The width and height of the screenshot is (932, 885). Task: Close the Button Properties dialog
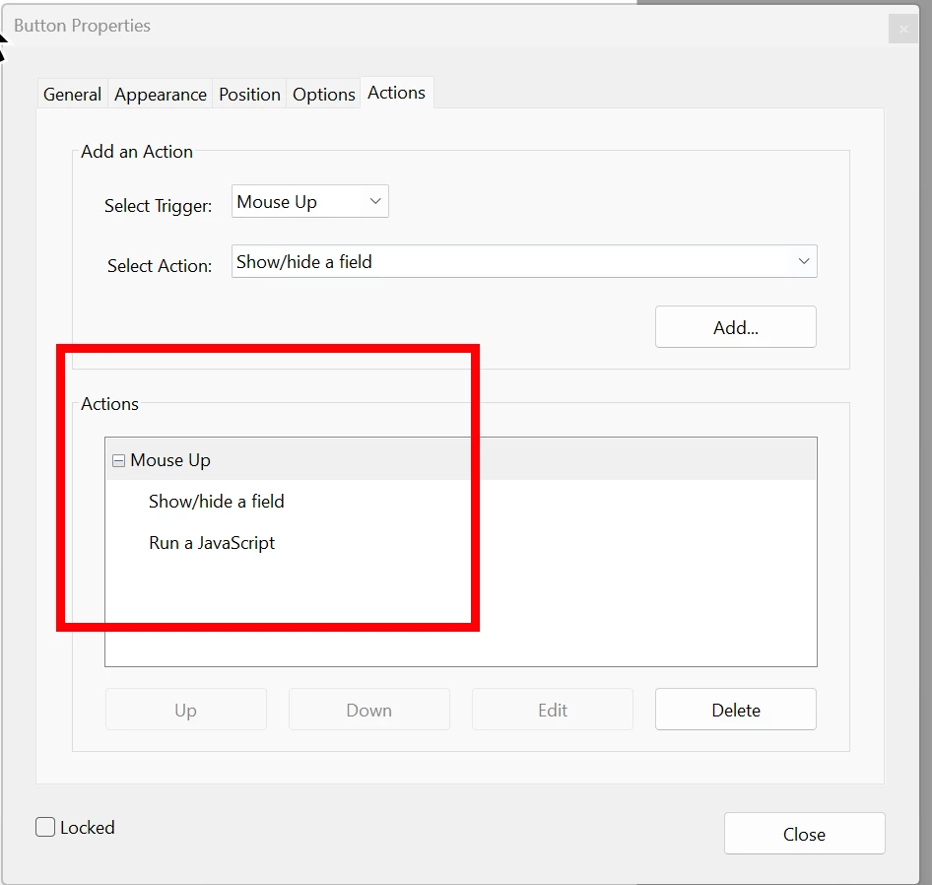[804, 834]
